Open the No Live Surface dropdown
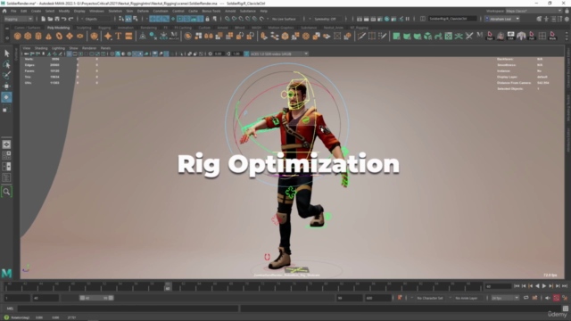The width and height of the screenshot is (571, 321). (x=286, y=19)
